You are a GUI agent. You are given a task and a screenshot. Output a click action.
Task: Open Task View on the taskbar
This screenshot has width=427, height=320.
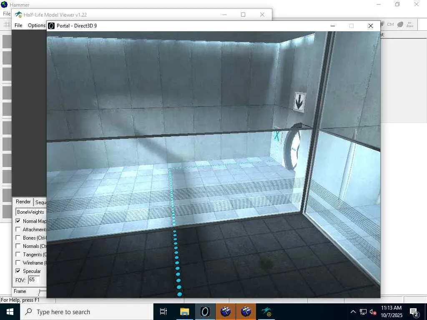click(163, 312)
